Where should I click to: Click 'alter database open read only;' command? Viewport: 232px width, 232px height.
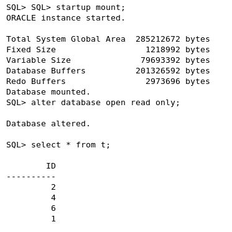point(105,103)
